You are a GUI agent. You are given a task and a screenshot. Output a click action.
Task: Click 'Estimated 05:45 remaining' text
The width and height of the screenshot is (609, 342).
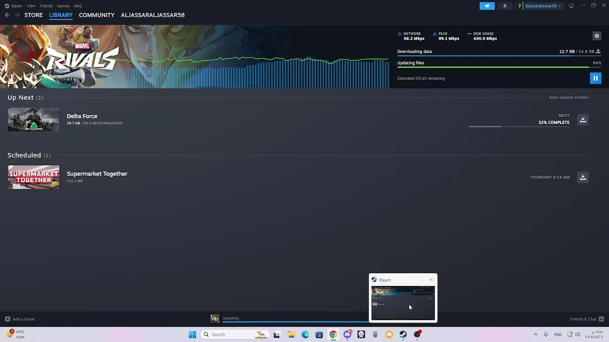(x=421, y=78)
